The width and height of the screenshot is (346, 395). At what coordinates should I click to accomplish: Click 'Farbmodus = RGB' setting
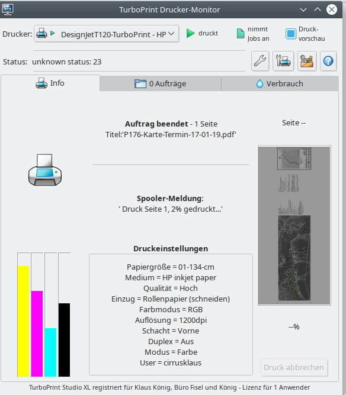coord(171,309)
